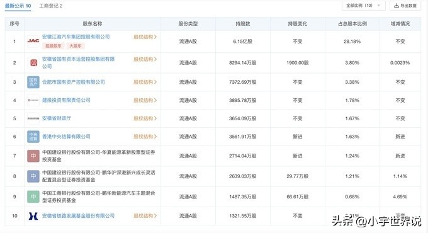Switch to the 工商登记 2 tab
The image size is (428, 233).
tap(51, 6)
